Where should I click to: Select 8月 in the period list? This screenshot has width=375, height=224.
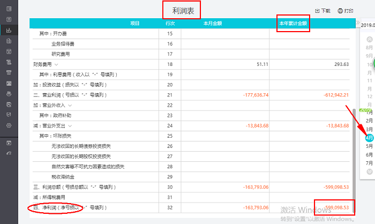point(369,48)
